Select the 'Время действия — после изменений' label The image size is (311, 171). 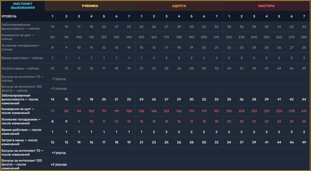pos(21,132)
